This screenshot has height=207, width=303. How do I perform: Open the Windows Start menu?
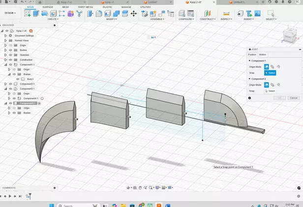click(x=52, y=206)
